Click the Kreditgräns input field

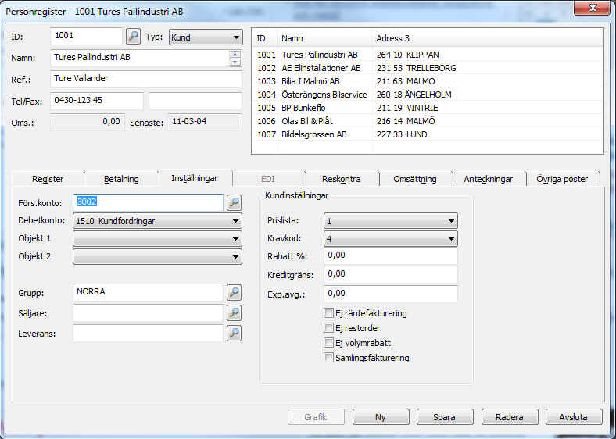coord(390,274)
